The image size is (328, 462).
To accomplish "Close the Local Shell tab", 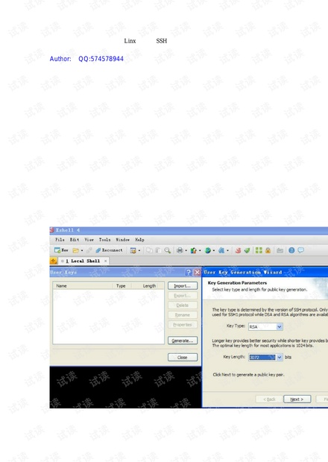I will click(x=106, y=261).
